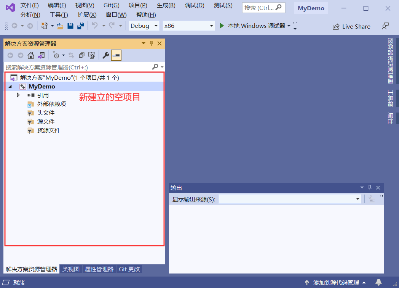
Task: Pin the 输出 output panel
Action: click(x=370, y=188)
